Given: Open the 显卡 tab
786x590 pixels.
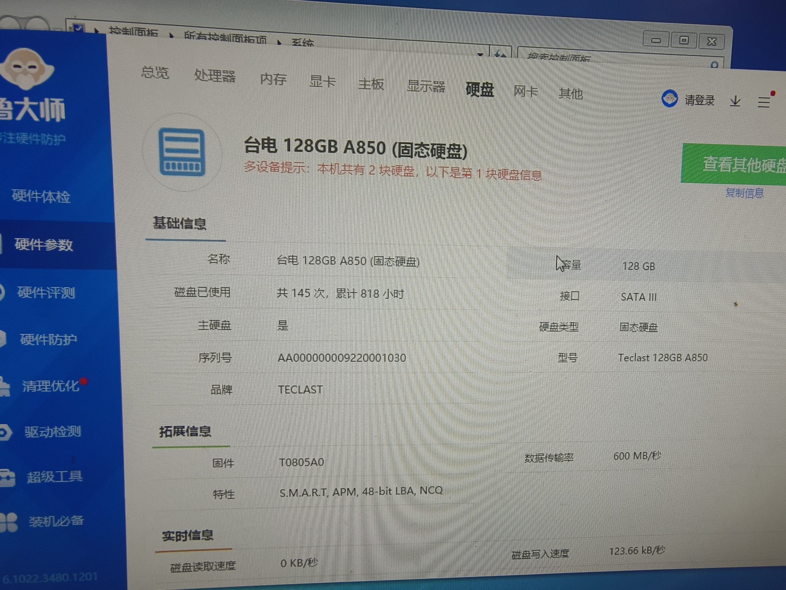Looking at the screenshot, I should [x=322, y=81].
